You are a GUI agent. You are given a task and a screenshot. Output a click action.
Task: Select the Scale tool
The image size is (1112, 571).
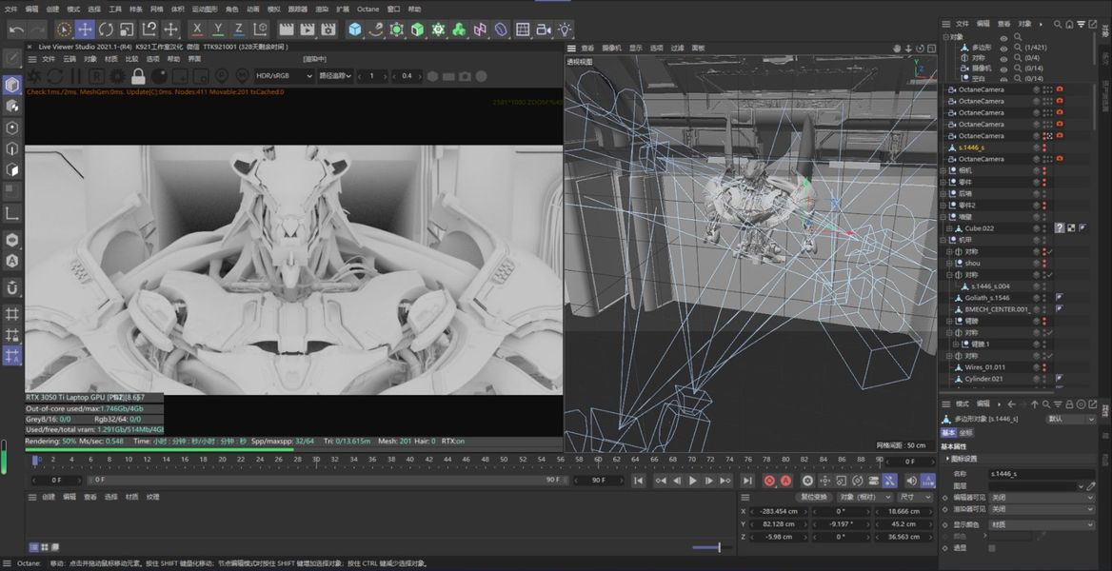pos(127,30)
